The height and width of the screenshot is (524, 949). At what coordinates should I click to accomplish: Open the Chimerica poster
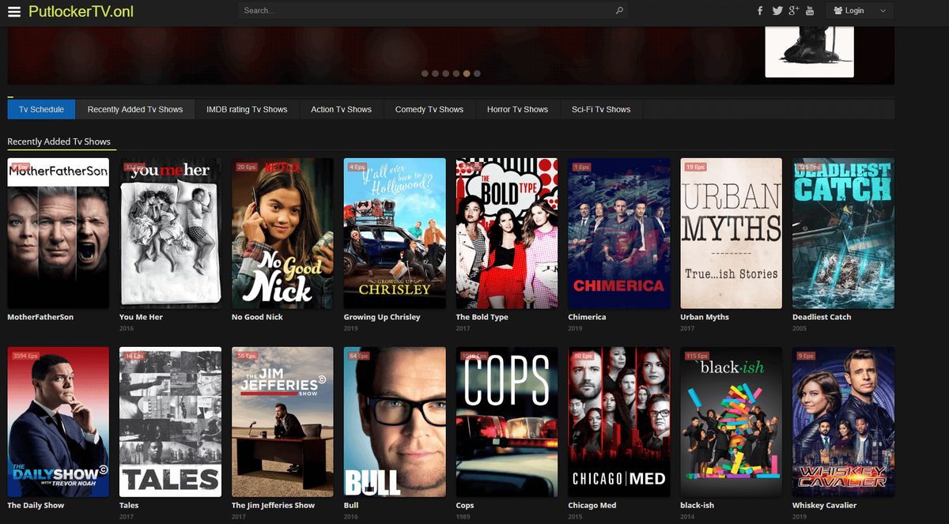click(619, 233)
